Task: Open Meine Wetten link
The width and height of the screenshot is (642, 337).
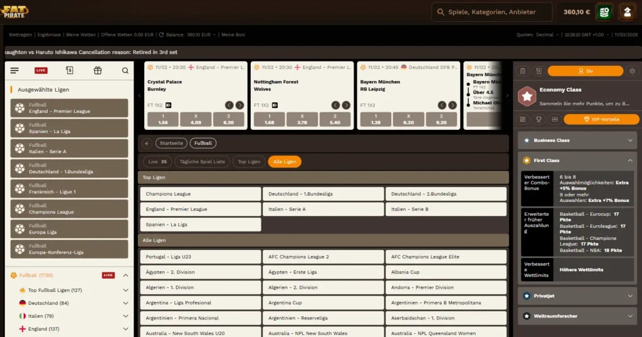Action: (x=81, y=35)
